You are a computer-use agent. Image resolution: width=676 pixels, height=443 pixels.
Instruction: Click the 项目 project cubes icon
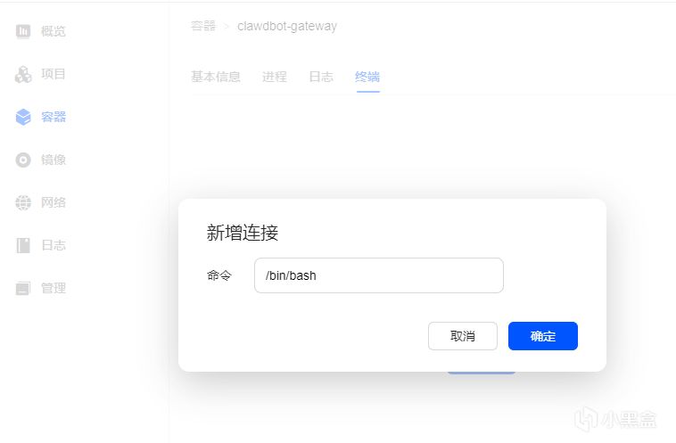click(23, 74)
